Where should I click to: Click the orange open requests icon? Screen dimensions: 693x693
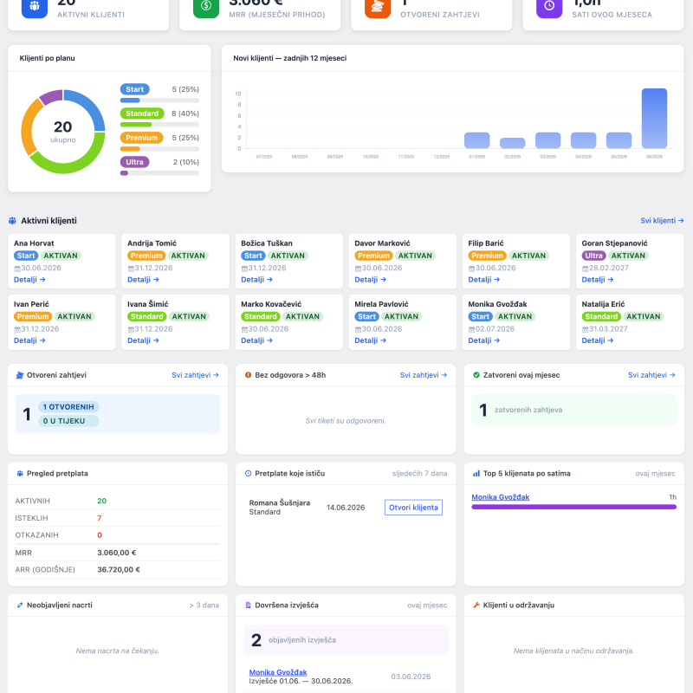click(x=378, y=6)
